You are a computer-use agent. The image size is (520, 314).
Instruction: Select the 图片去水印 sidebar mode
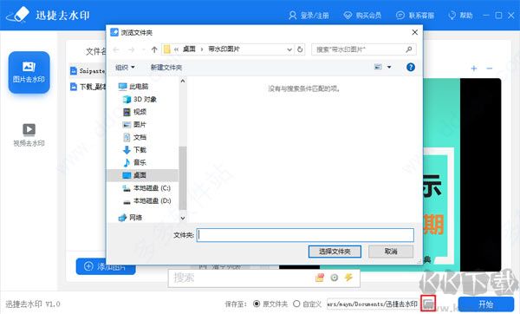(29, 72)
